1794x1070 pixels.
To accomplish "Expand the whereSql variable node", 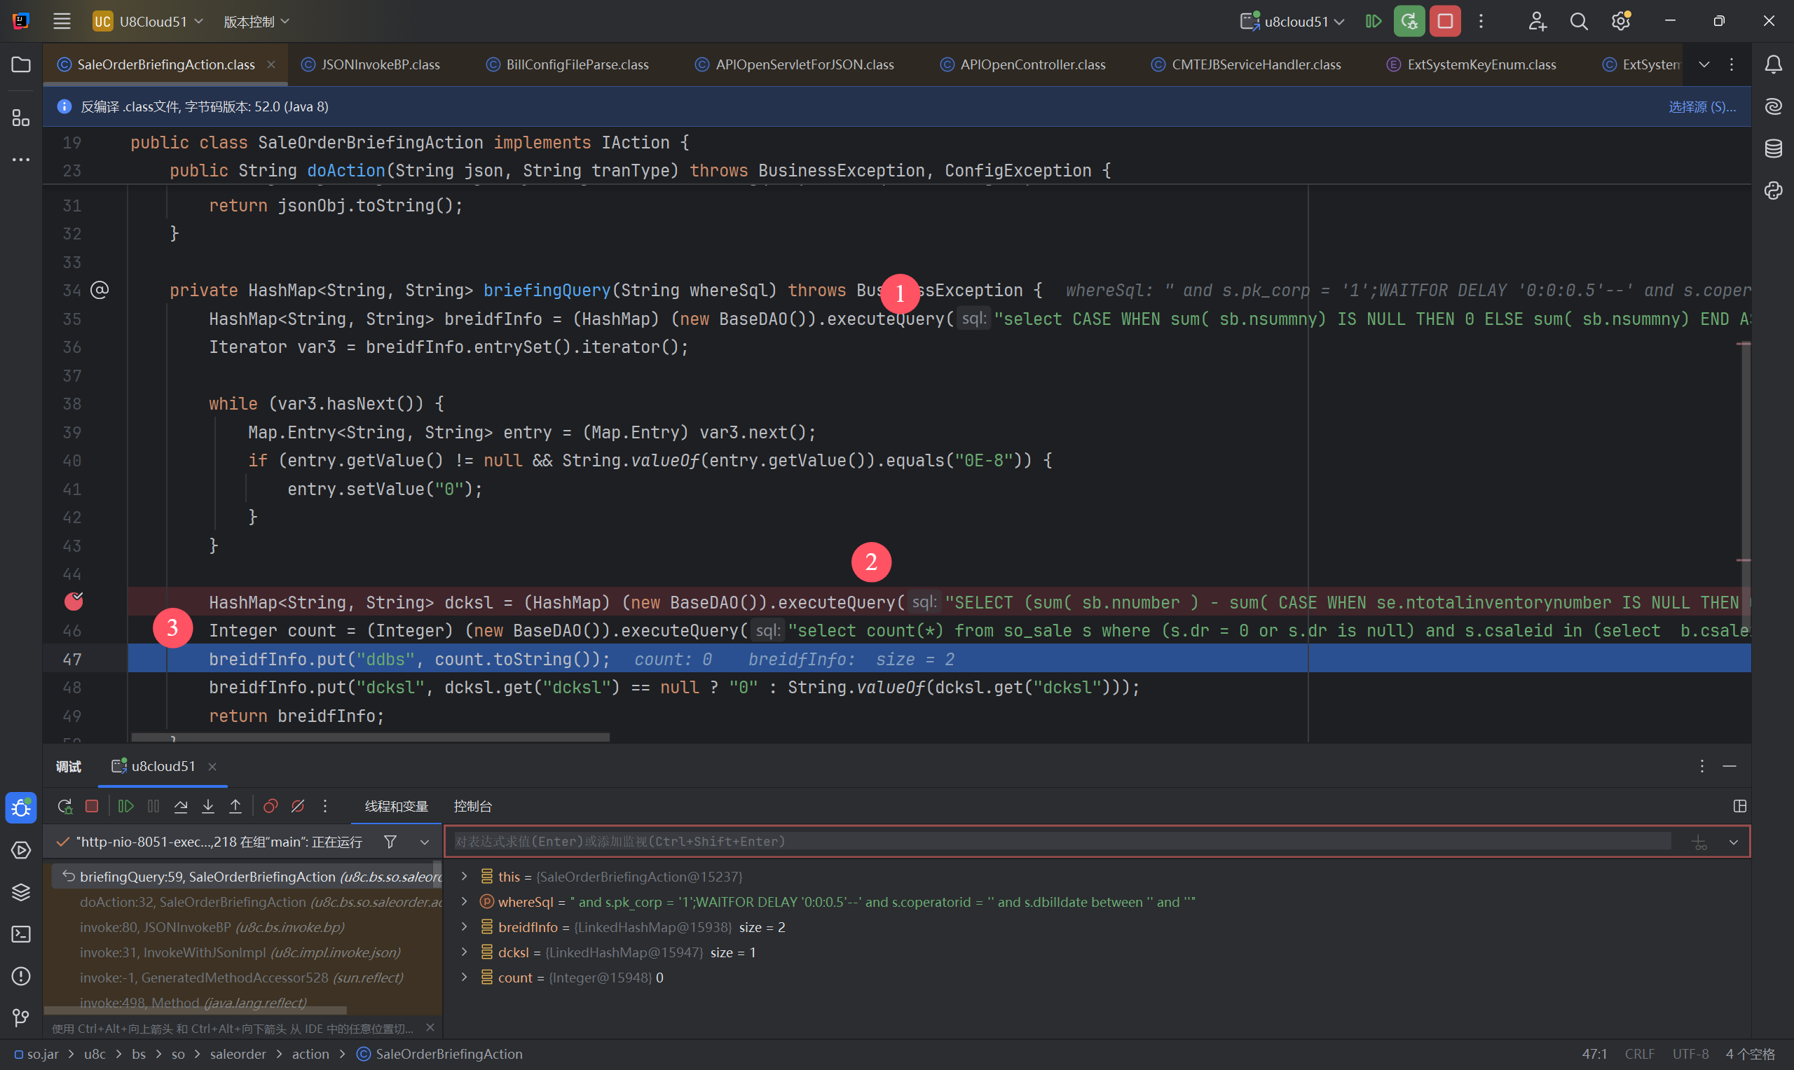I will coord(465,902).
